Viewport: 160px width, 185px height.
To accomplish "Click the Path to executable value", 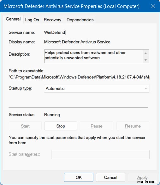I will (x=79, y=77).
